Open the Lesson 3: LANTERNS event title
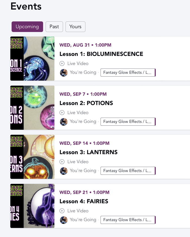The height and width of the screenshot is (237, 190). point(88,152)
